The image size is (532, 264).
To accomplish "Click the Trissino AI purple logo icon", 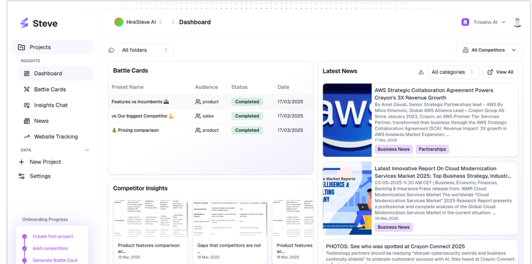I will coord(465,22).
